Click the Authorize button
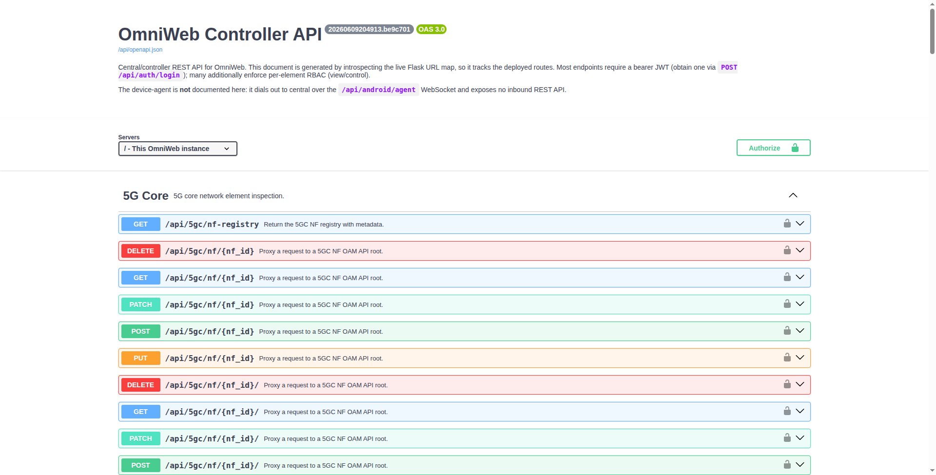936x475 pixels. pyautogui.click(x=773, y=148)
